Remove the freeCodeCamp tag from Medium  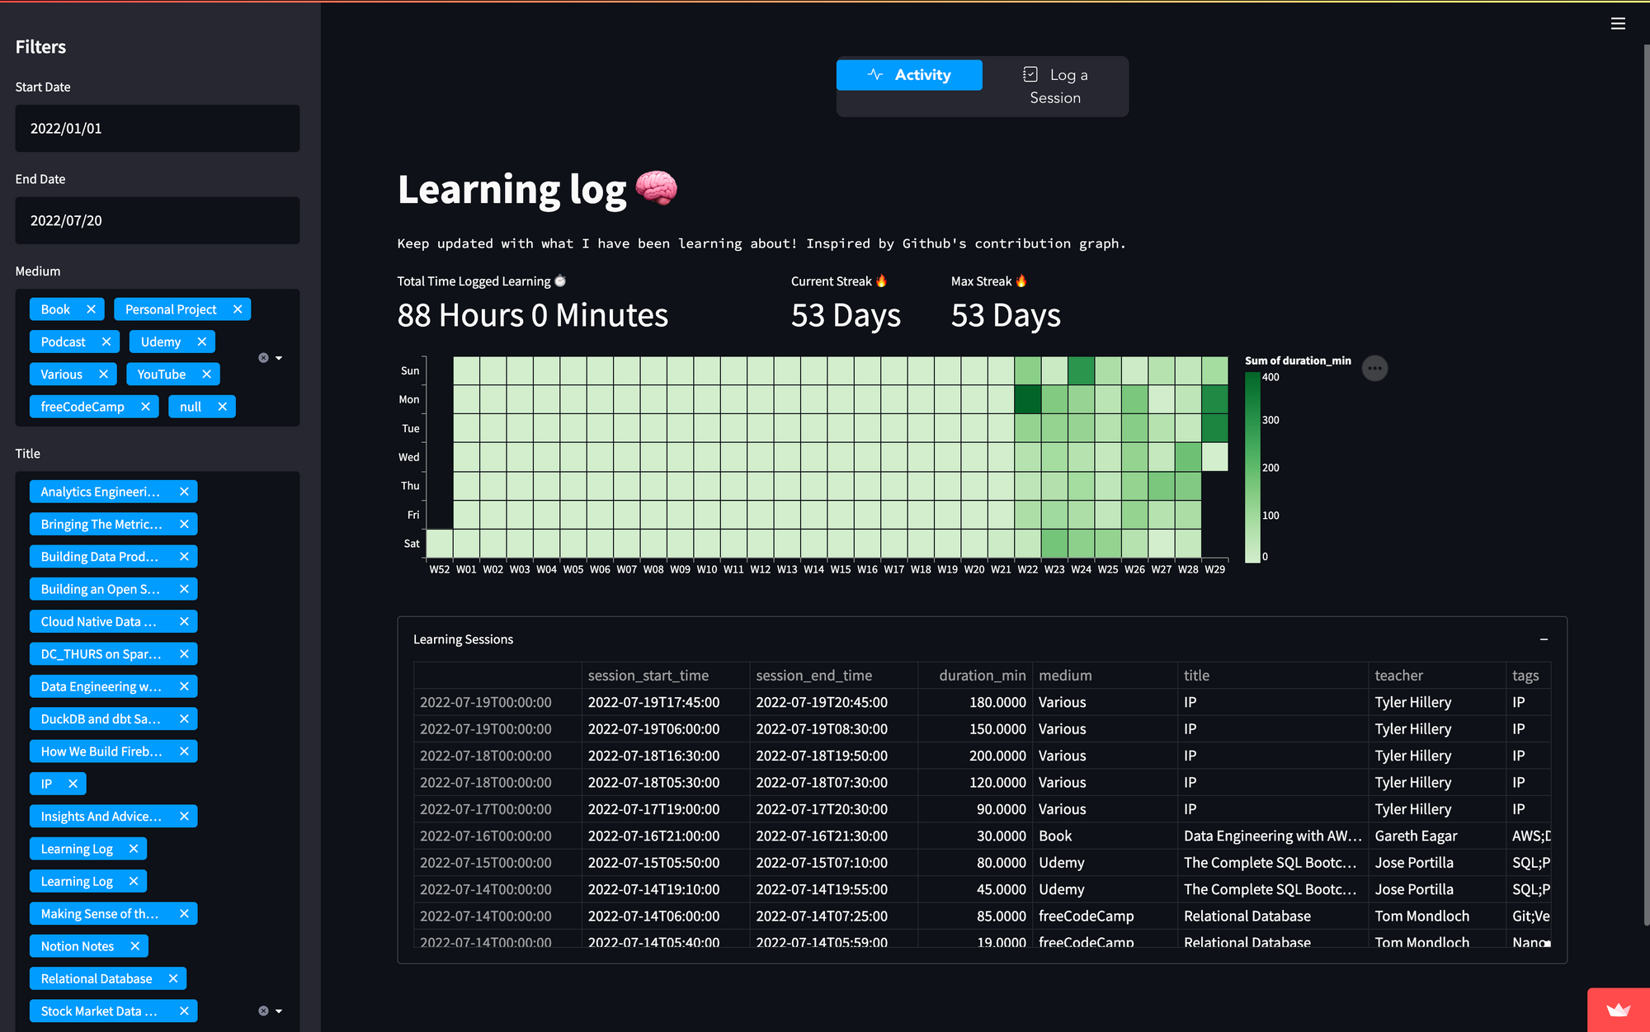(x=145, y=407)
